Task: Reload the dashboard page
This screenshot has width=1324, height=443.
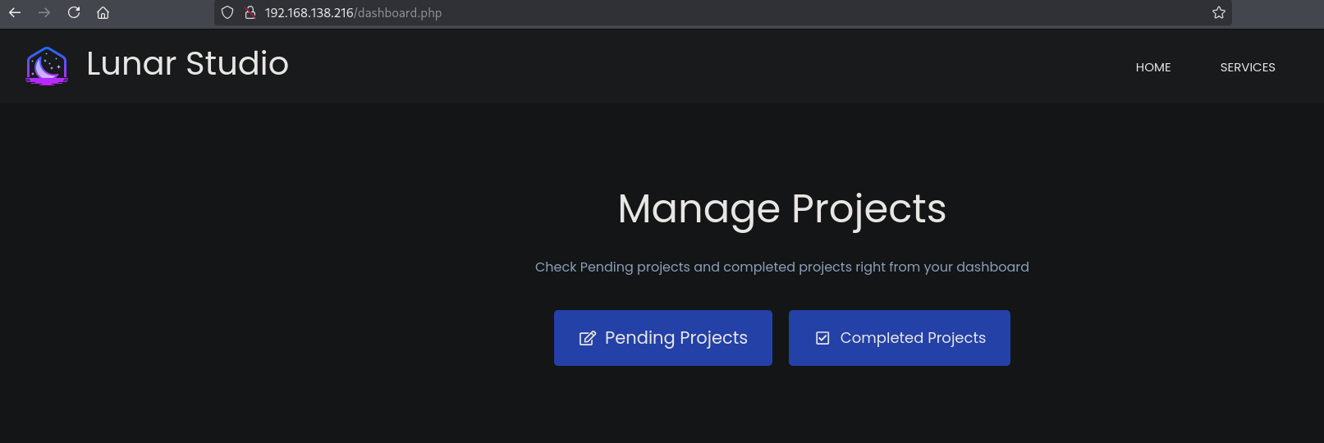Action: click(x=74, y=12)
